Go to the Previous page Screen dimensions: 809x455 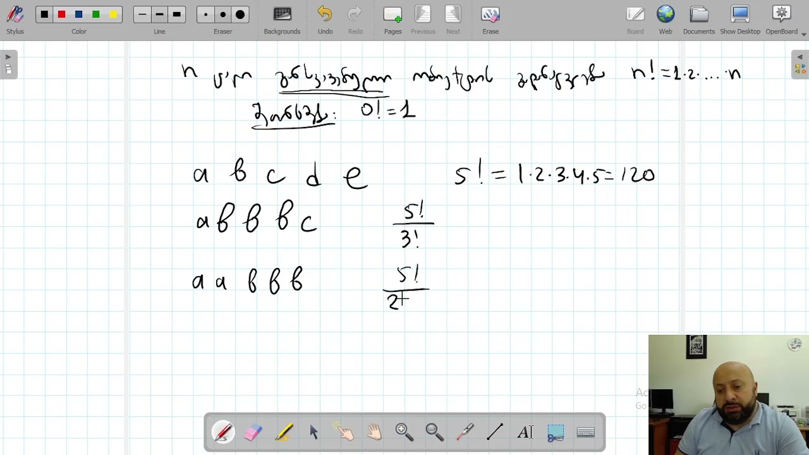tap(423, 20)
